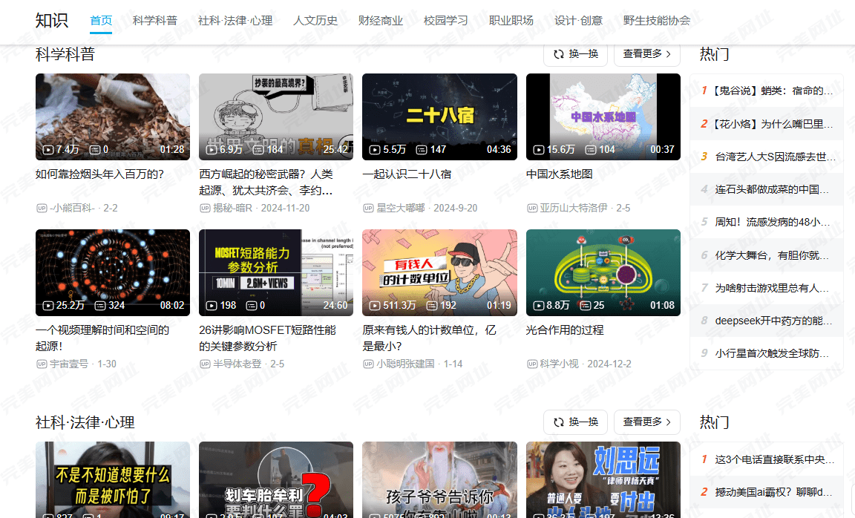Click title 一起认识二十八宿

tap(407, 174)
